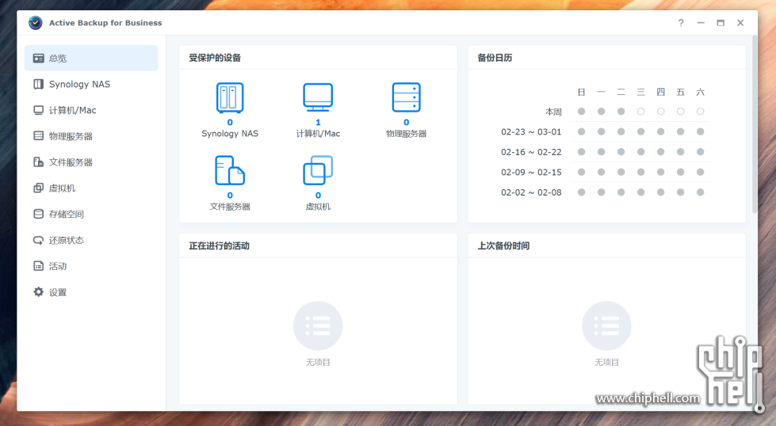
Task: Click Sunday (日) dot in the 02-02 ~ 02-08 row
Action: click(x=582, y=192)
